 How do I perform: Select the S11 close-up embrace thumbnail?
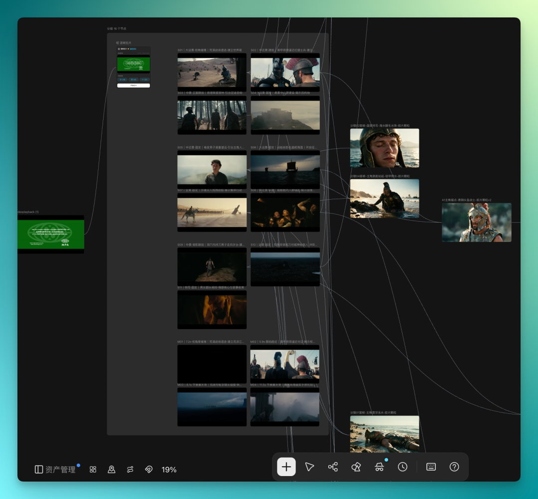[x=212, y=310]
